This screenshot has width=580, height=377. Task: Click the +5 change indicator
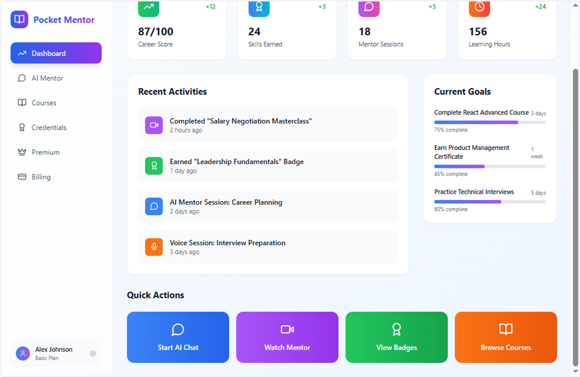coord(432,7)
